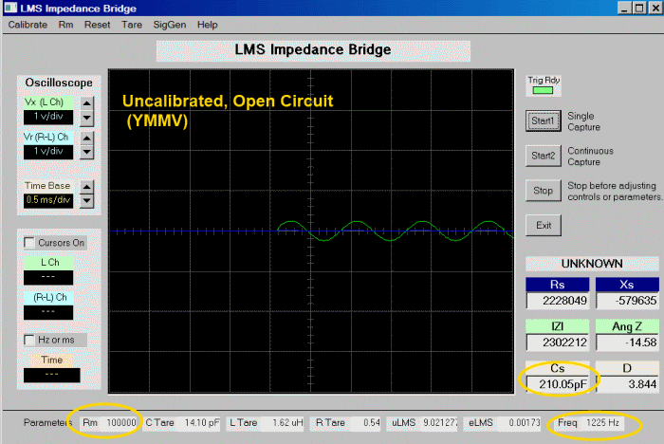Decrease the Time Base setting
The image size is (664, 444).
[87, 200]
